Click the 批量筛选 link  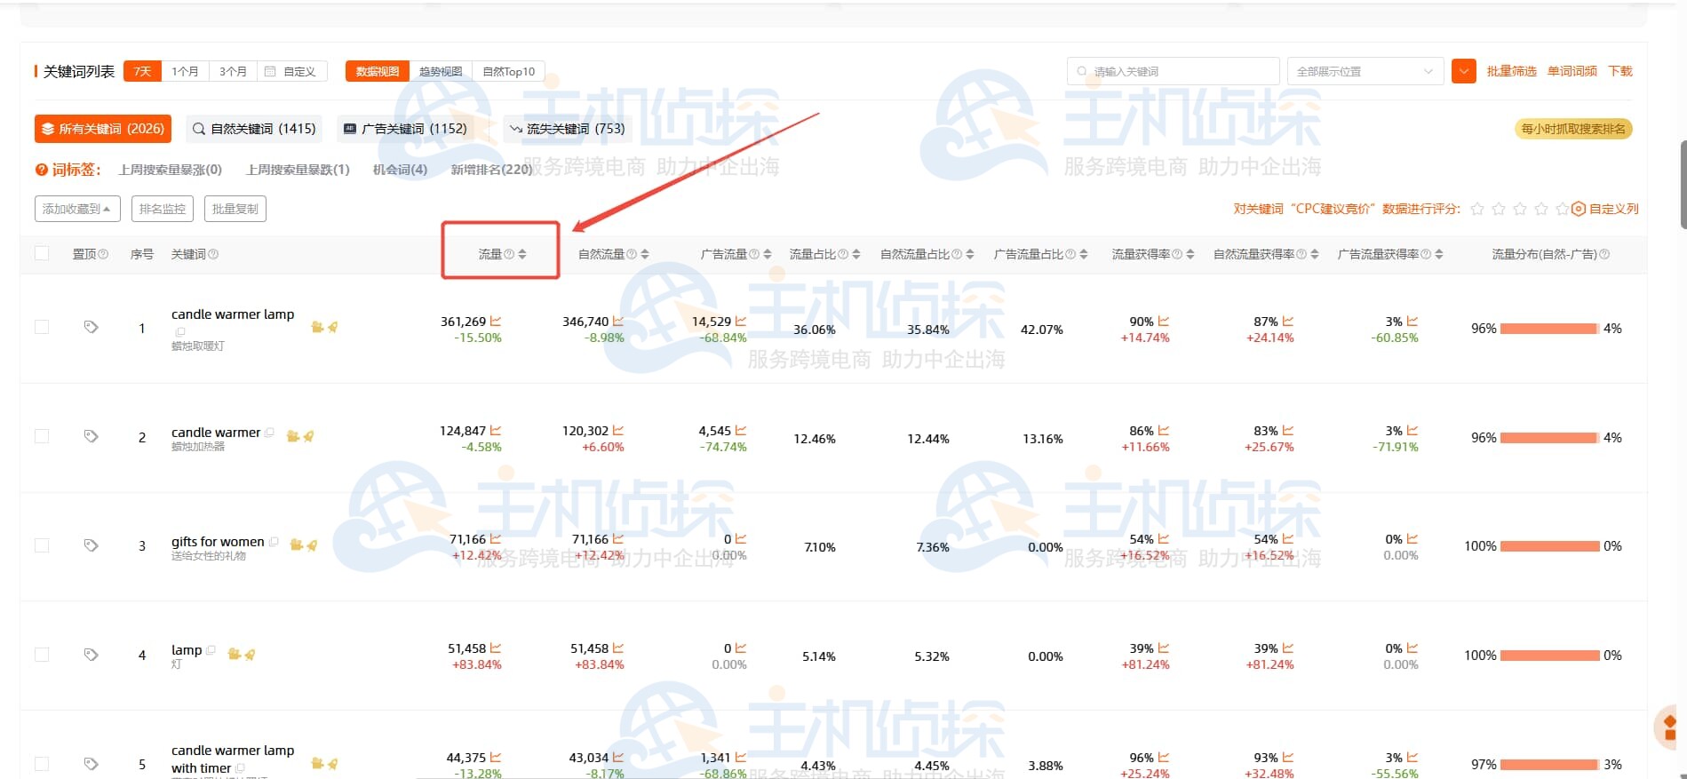click(1511, 71)
